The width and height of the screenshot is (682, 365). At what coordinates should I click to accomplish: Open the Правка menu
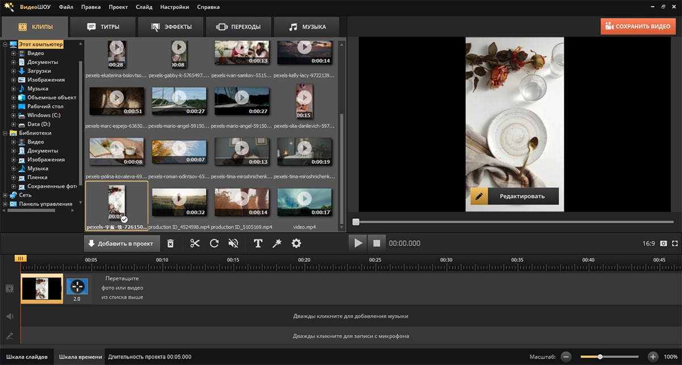[91, 7]
